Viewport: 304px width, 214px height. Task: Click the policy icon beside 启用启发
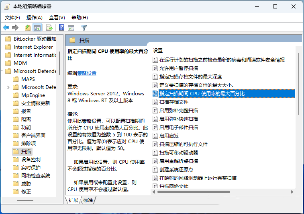point(155,136)
